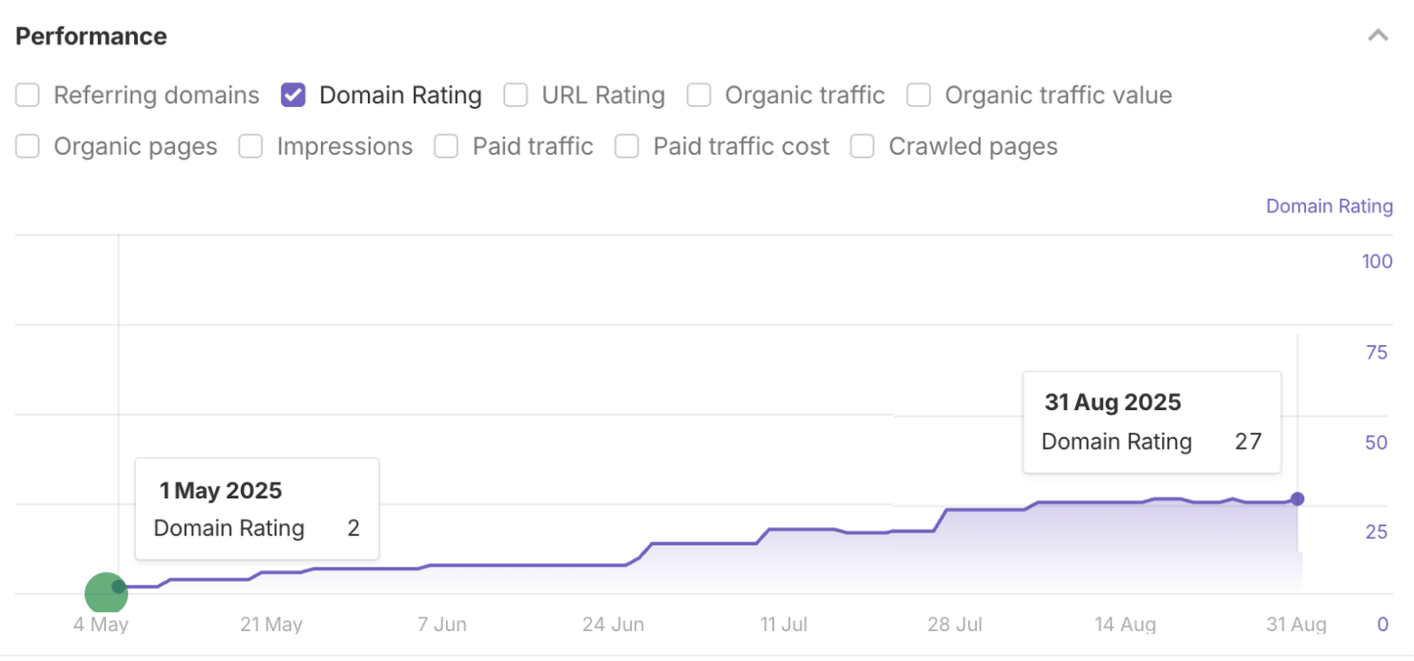Click the Domain Rating legend link
The image size is (1414, 661).
tap(1329, 206)
